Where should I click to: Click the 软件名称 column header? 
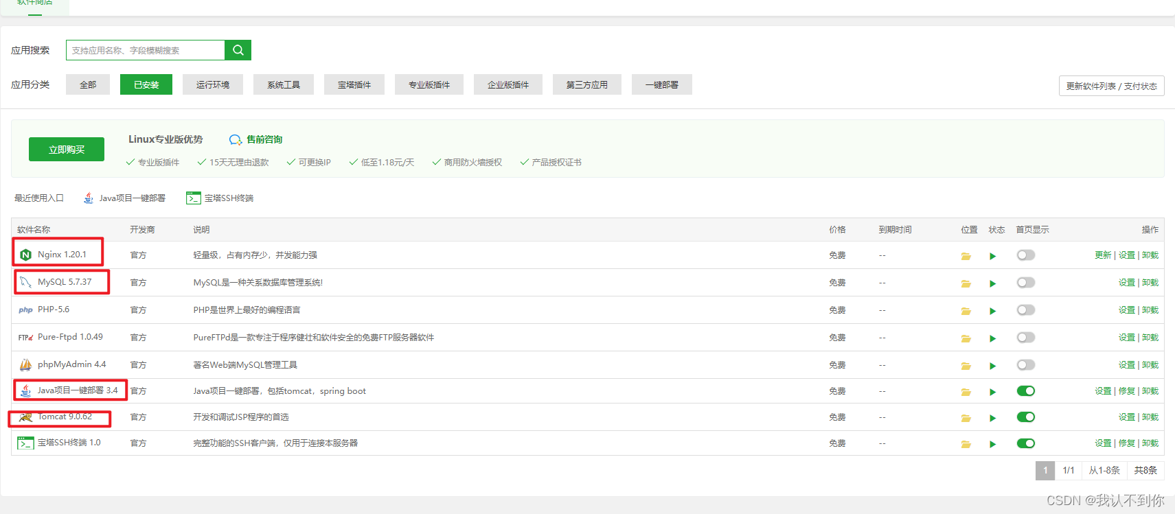[34, 230]
